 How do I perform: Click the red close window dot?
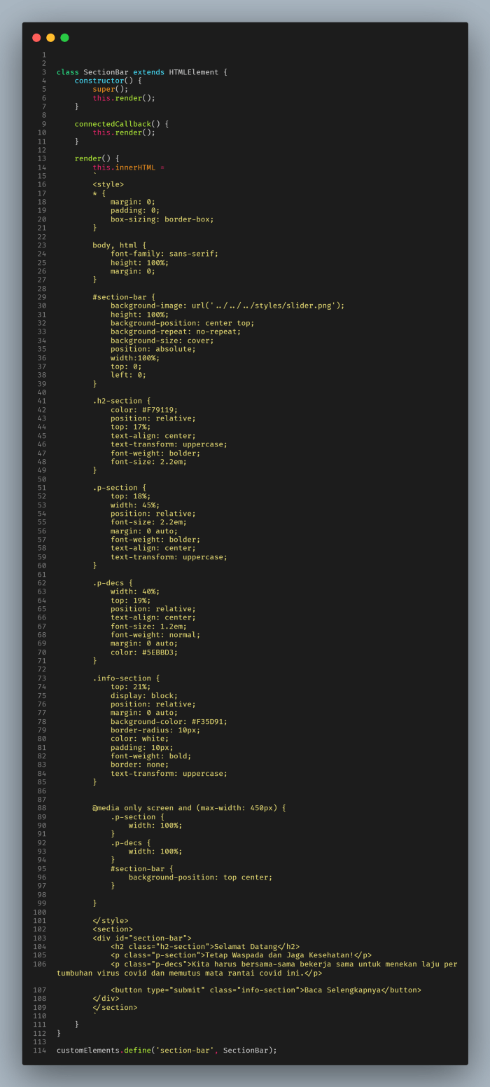(36, 38)
